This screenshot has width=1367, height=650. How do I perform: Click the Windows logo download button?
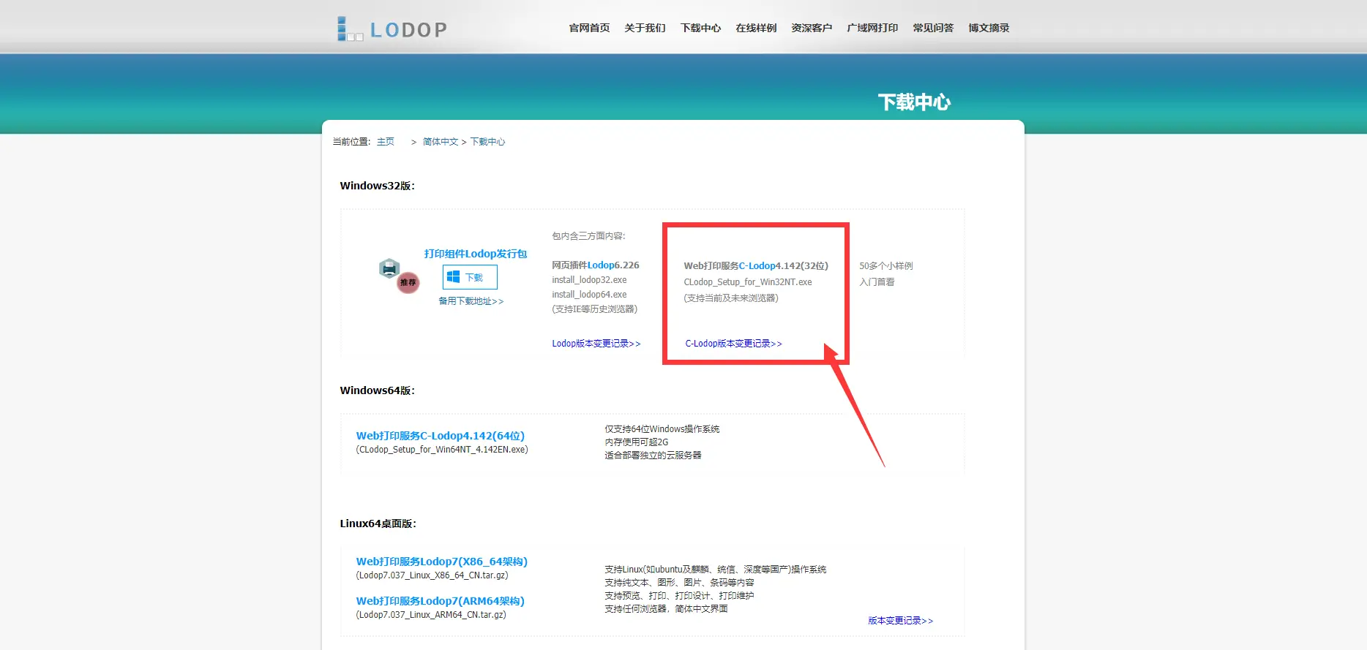(x=470, y=277)
